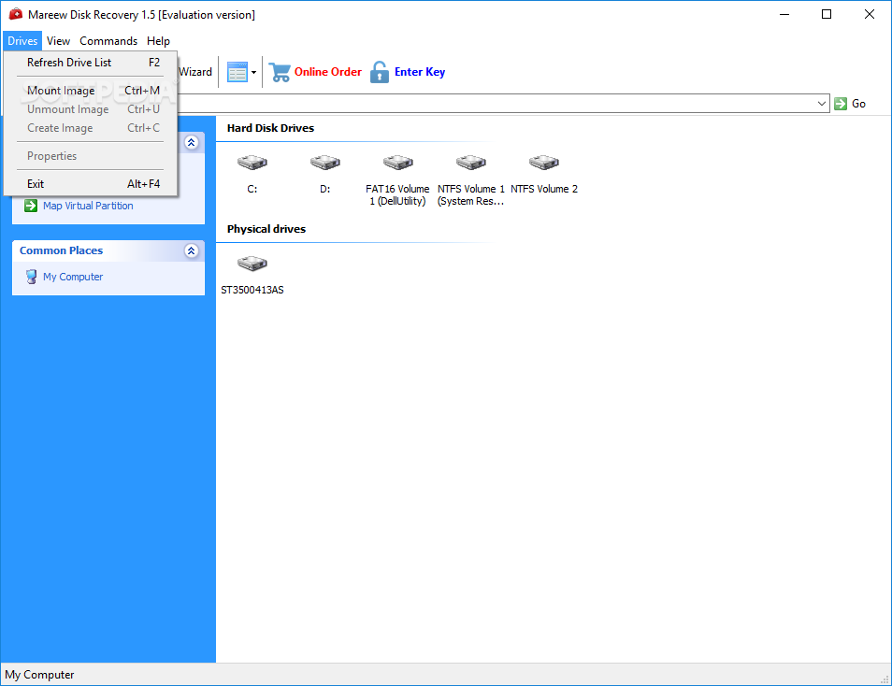Open the View menu

tap(58, 41)
